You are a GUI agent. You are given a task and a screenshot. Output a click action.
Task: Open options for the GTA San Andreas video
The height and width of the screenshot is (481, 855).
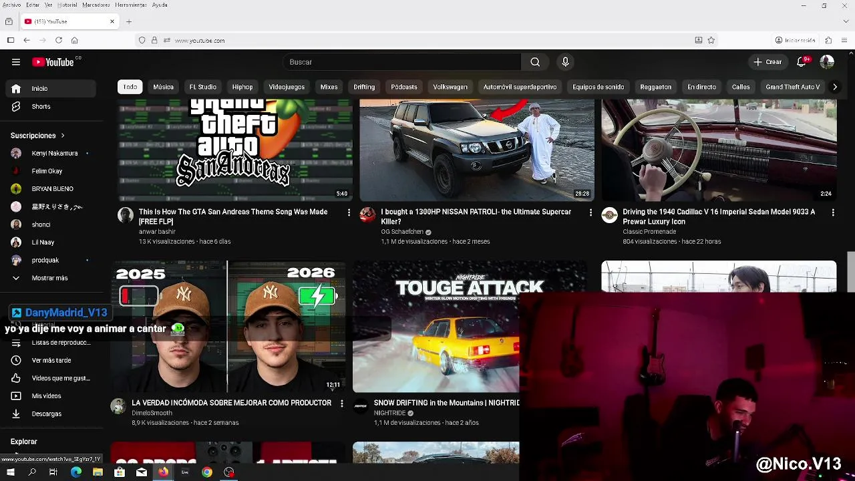point(349,212)
